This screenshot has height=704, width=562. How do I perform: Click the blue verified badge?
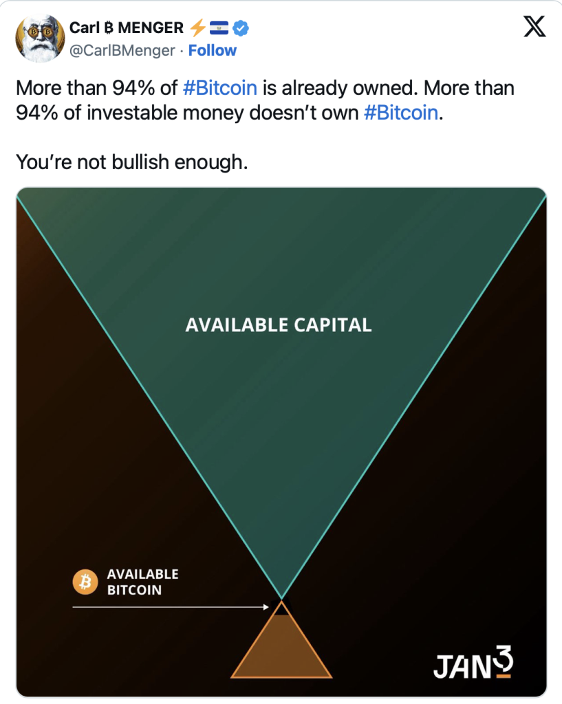click(x=241, y=28)
